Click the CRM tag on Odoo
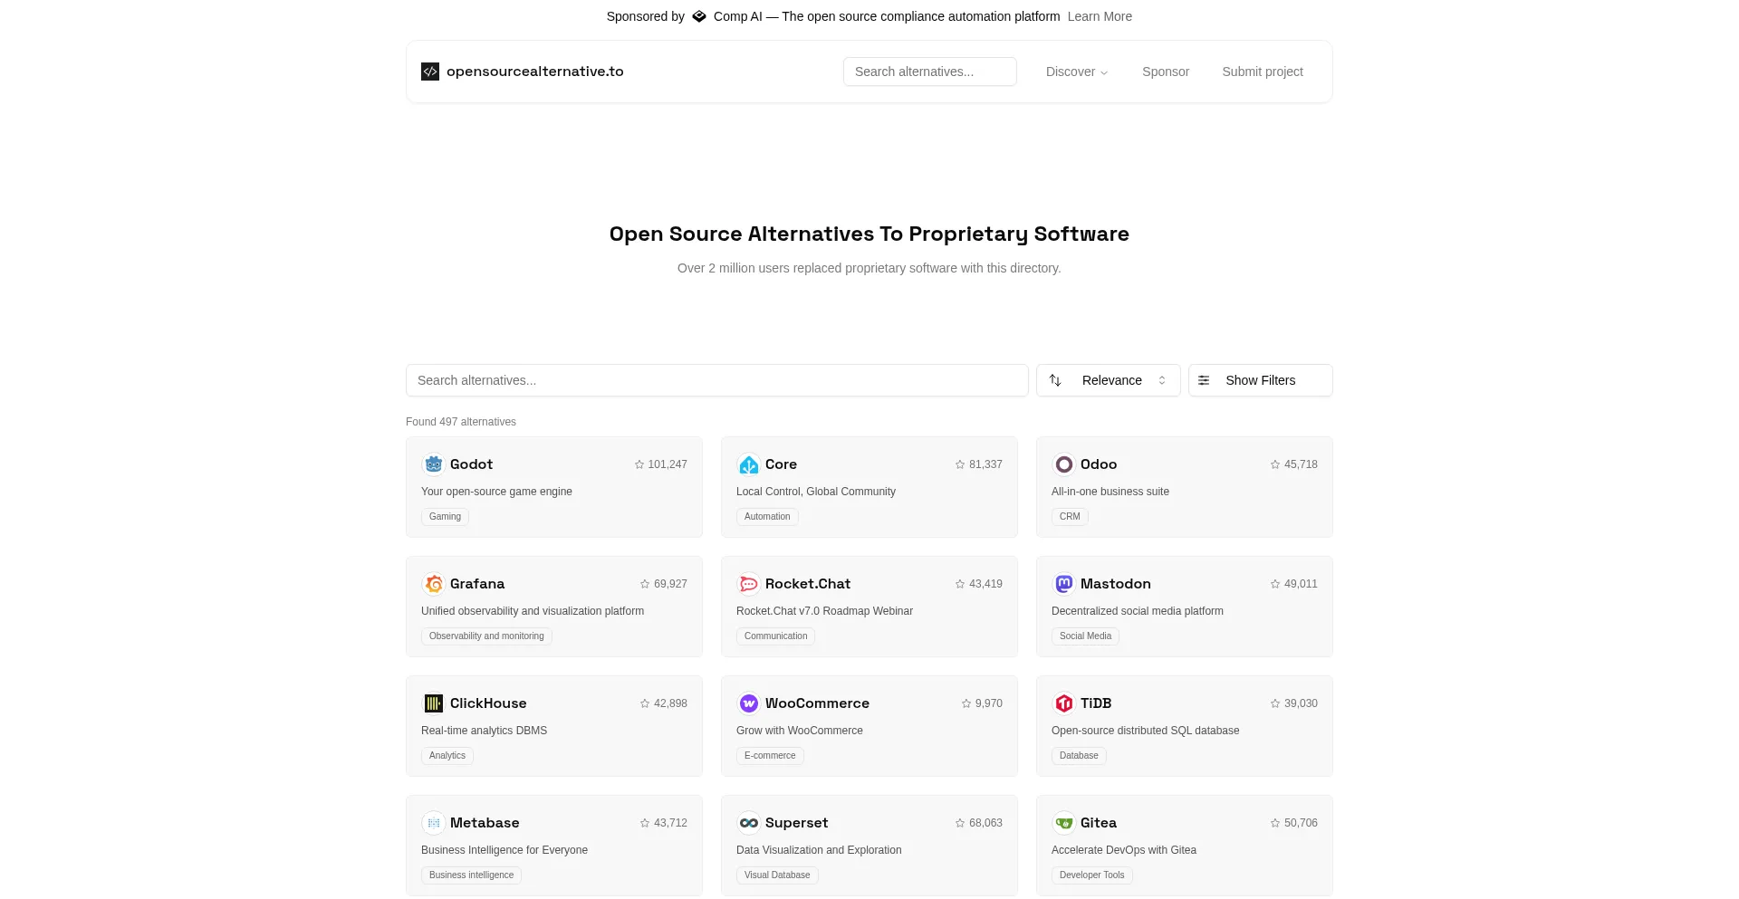This screenshot has width=1739, height=899. pos(1070,517)
